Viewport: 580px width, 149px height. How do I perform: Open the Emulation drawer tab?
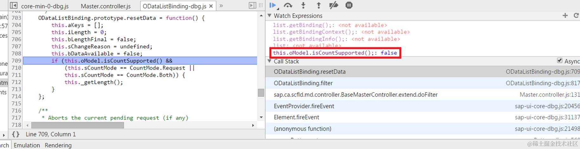coord(27,145)
